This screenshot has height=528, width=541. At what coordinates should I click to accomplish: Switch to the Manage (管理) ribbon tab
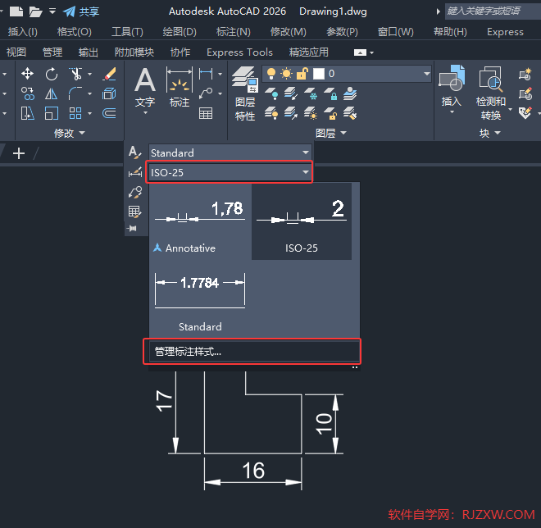[x=52, y=52]
